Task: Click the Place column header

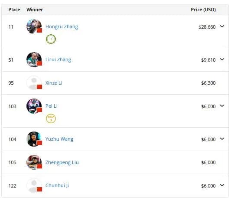Action: (x=14, y=10)
